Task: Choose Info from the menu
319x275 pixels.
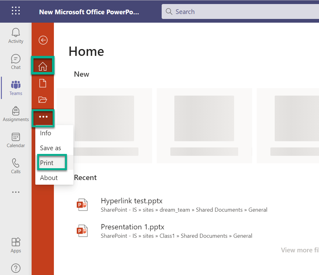Action: [x=54, y=133]
